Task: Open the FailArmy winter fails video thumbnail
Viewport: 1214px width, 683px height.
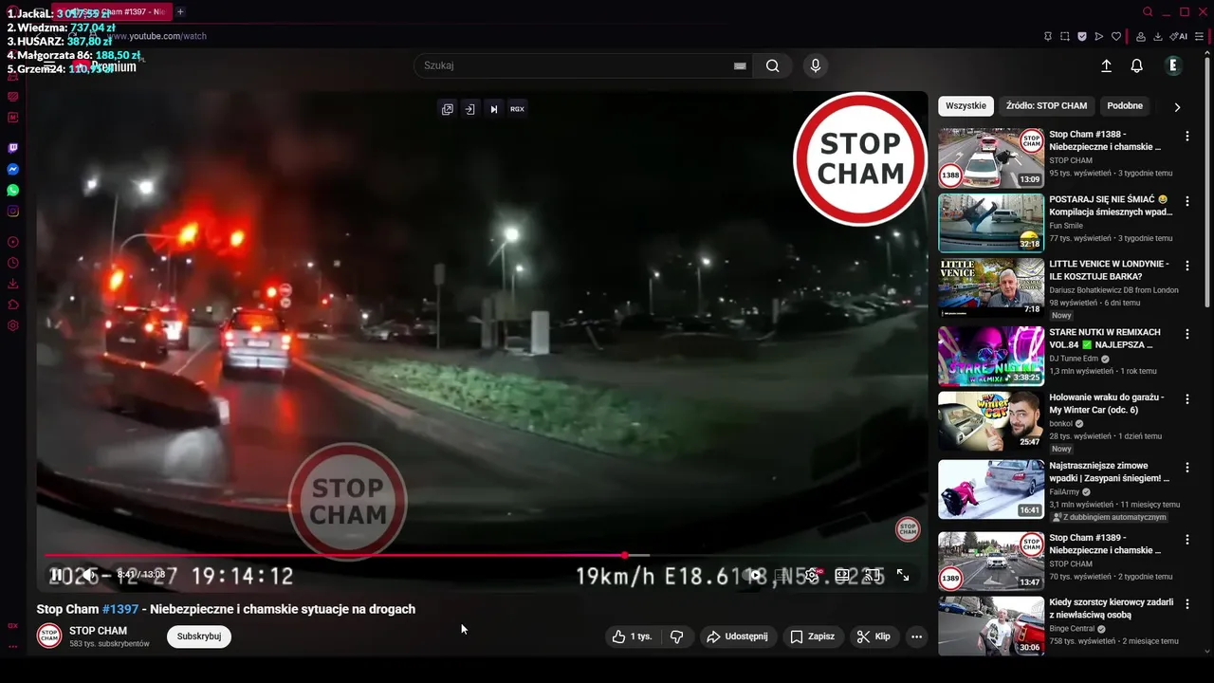Action: click(991, 489)
